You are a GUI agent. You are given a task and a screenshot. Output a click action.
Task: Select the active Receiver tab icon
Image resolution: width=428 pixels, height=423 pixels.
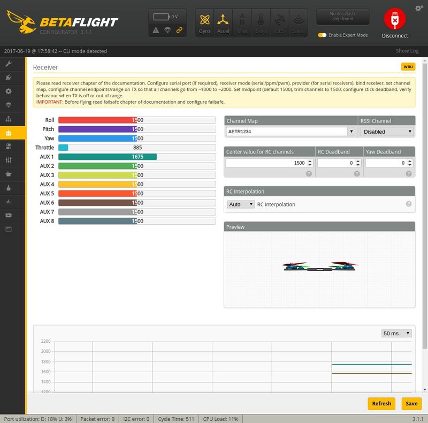(9, 133)
